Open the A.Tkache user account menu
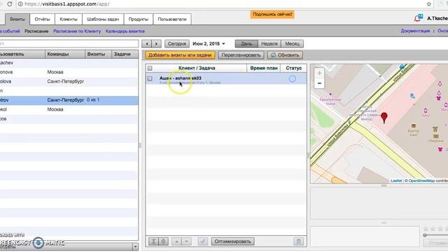Image resolution: width=448 pixels, height=252 pixels. pos(437,18)
